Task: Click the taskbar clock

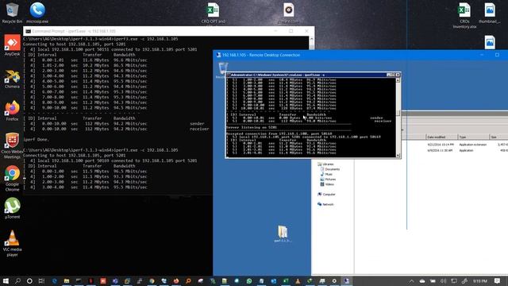Action: [480, 280]
